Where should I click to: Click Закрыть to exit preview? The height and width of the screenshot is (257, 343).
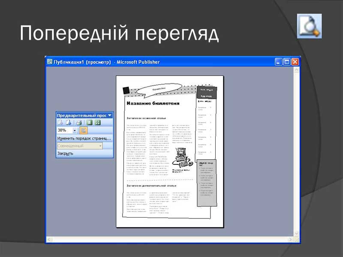coord(65,153)
